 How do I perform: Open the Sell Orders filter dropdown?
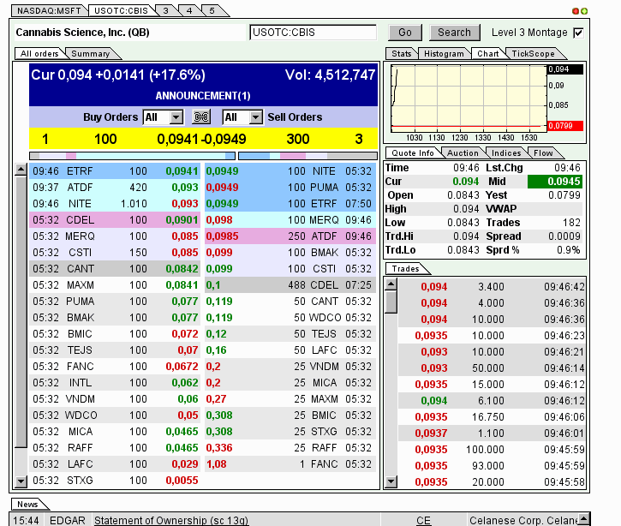click(255, 117)
